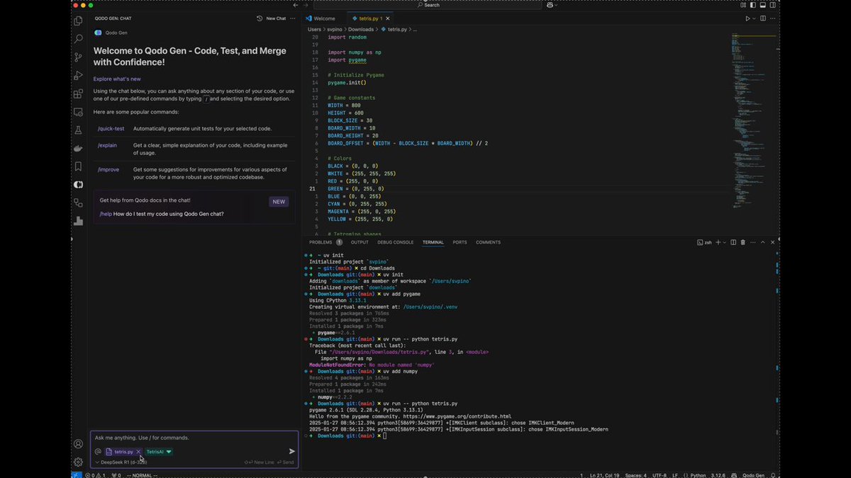Open the Extensions view
The image size is (851, 478).
click(78, 93)
